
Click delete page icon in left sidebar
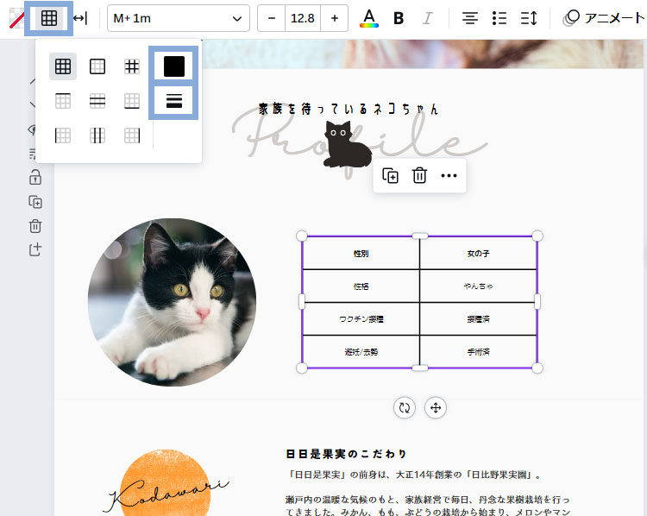[x=35, y=226]
